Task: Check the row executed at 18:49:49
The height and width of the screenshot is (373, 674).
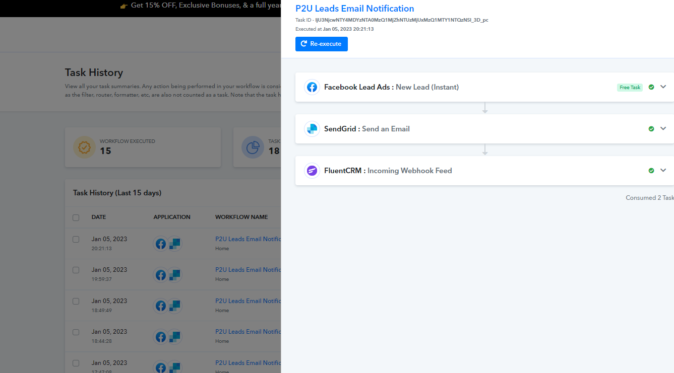Action: (x=76, y=301)
